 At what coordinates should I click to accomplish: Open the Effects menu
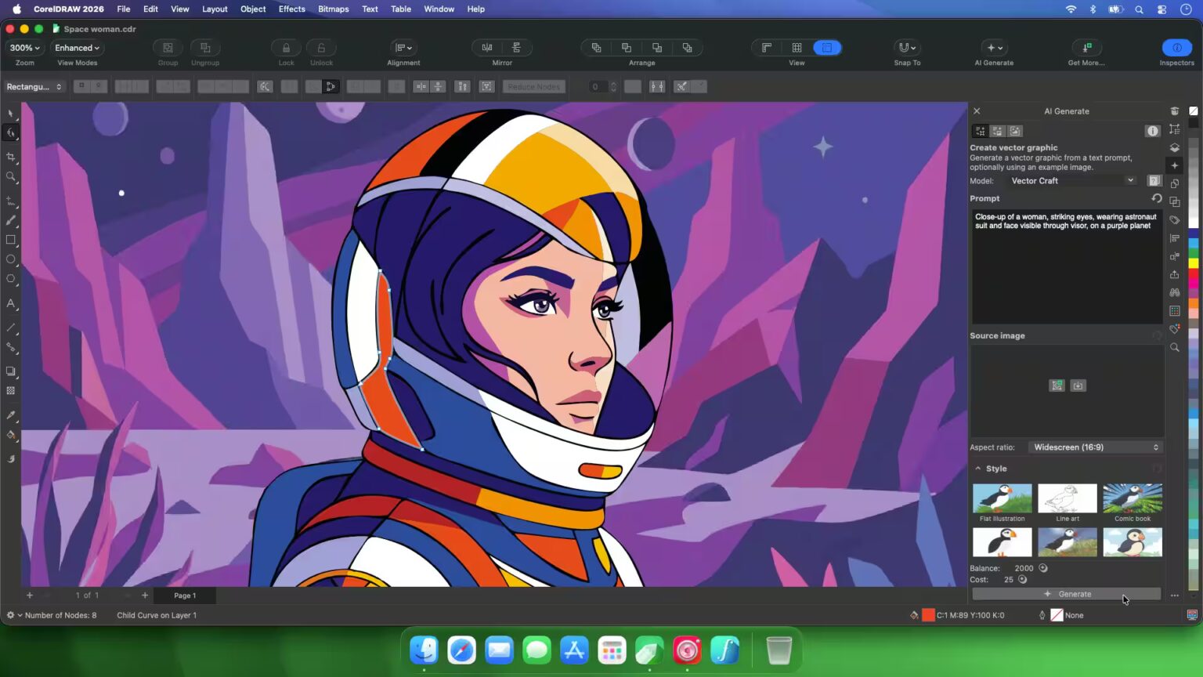coord(292,9)
